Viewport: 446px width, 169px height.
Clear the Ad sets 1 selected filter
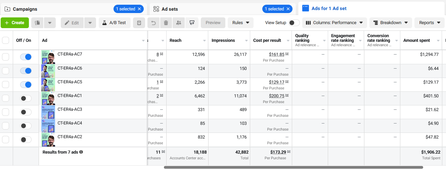(x=288, y=9)
